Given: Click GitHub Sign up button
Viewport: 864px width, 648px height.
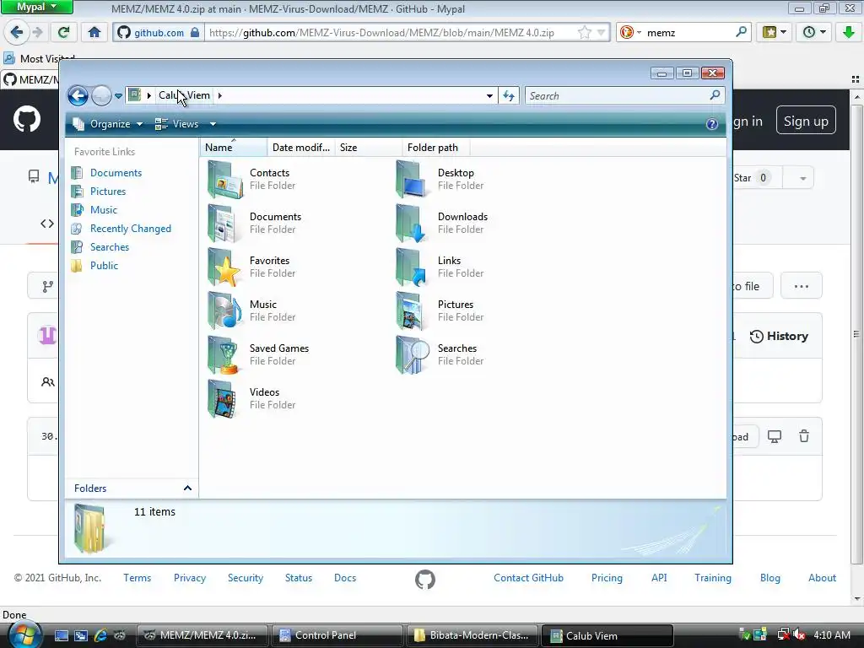Looking at the screenshot, I should 806,121.
